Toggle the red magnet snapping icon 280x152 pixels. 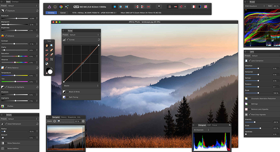pyautogui.click(x=181, y=7)
